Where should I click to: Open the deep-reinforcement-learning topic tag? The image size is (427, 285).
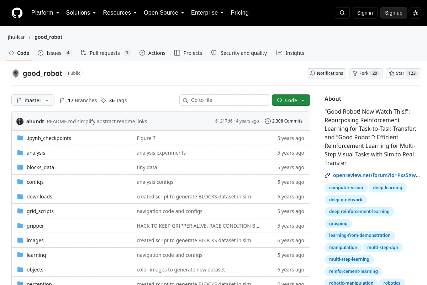359,212
